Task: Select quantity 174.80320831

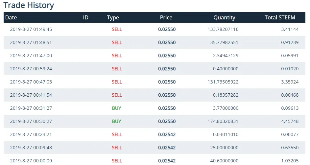Action: (223, 121)
